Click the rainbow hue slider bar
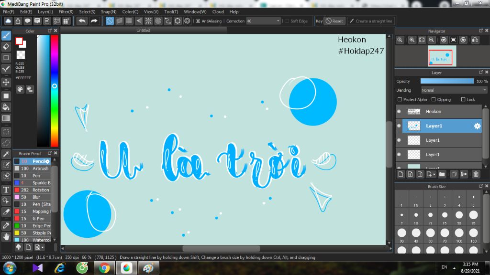 click(x=55, y=90)
